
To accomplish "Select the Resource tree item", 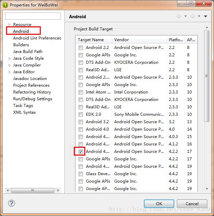I will [22, 25].
